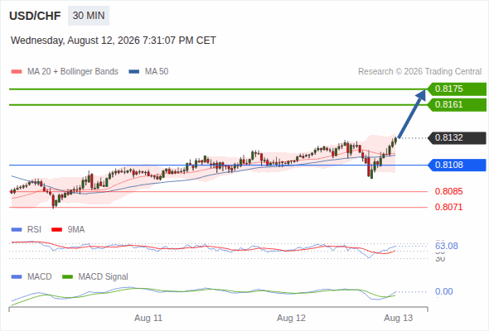The width and height of the screenshot is (489, 331).
Task: Select the Aug 11 date axis label
Action: tap(148, 319)
